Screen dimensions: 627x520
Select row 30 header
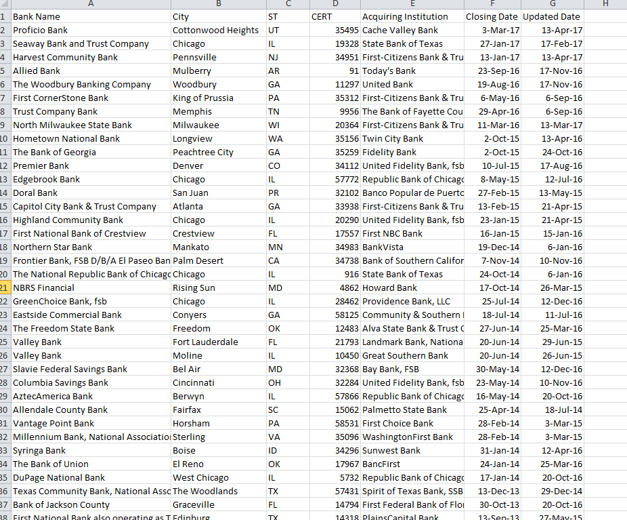point(5,410)
